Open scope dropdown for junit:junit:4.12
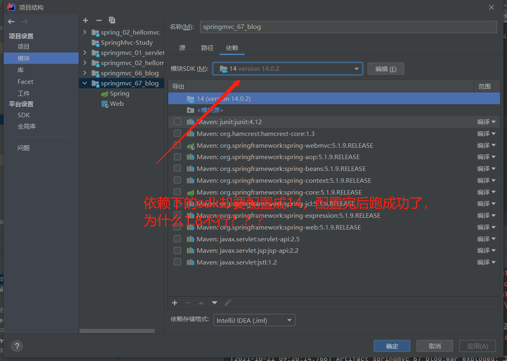 [487, 122]
